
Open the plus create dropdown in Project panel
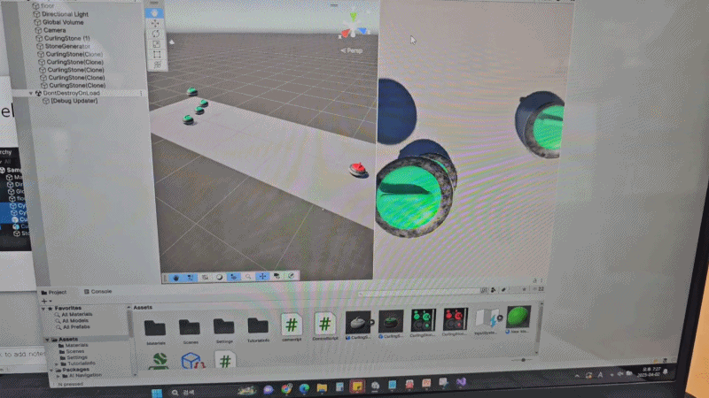point(46,301)
